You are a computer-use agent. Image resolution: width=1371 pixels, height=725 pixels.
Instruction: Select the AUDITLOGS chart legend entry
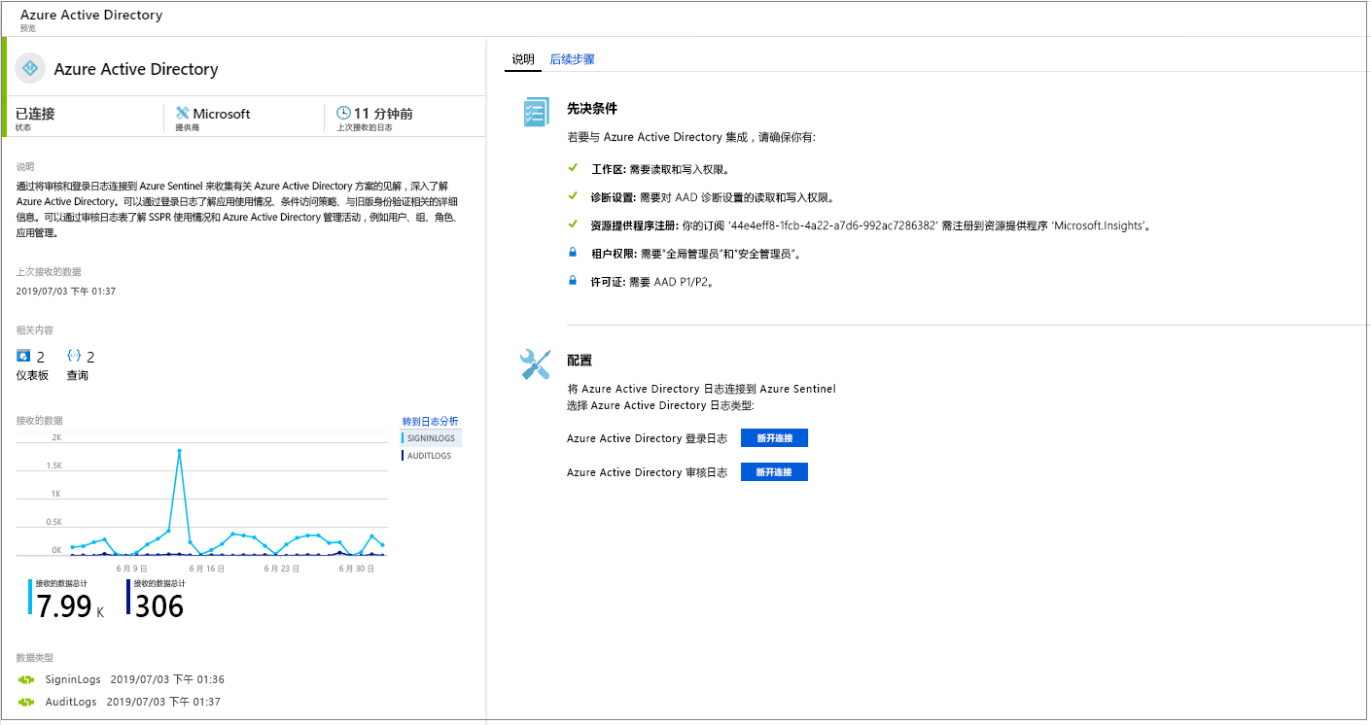(x=426, y=456)
